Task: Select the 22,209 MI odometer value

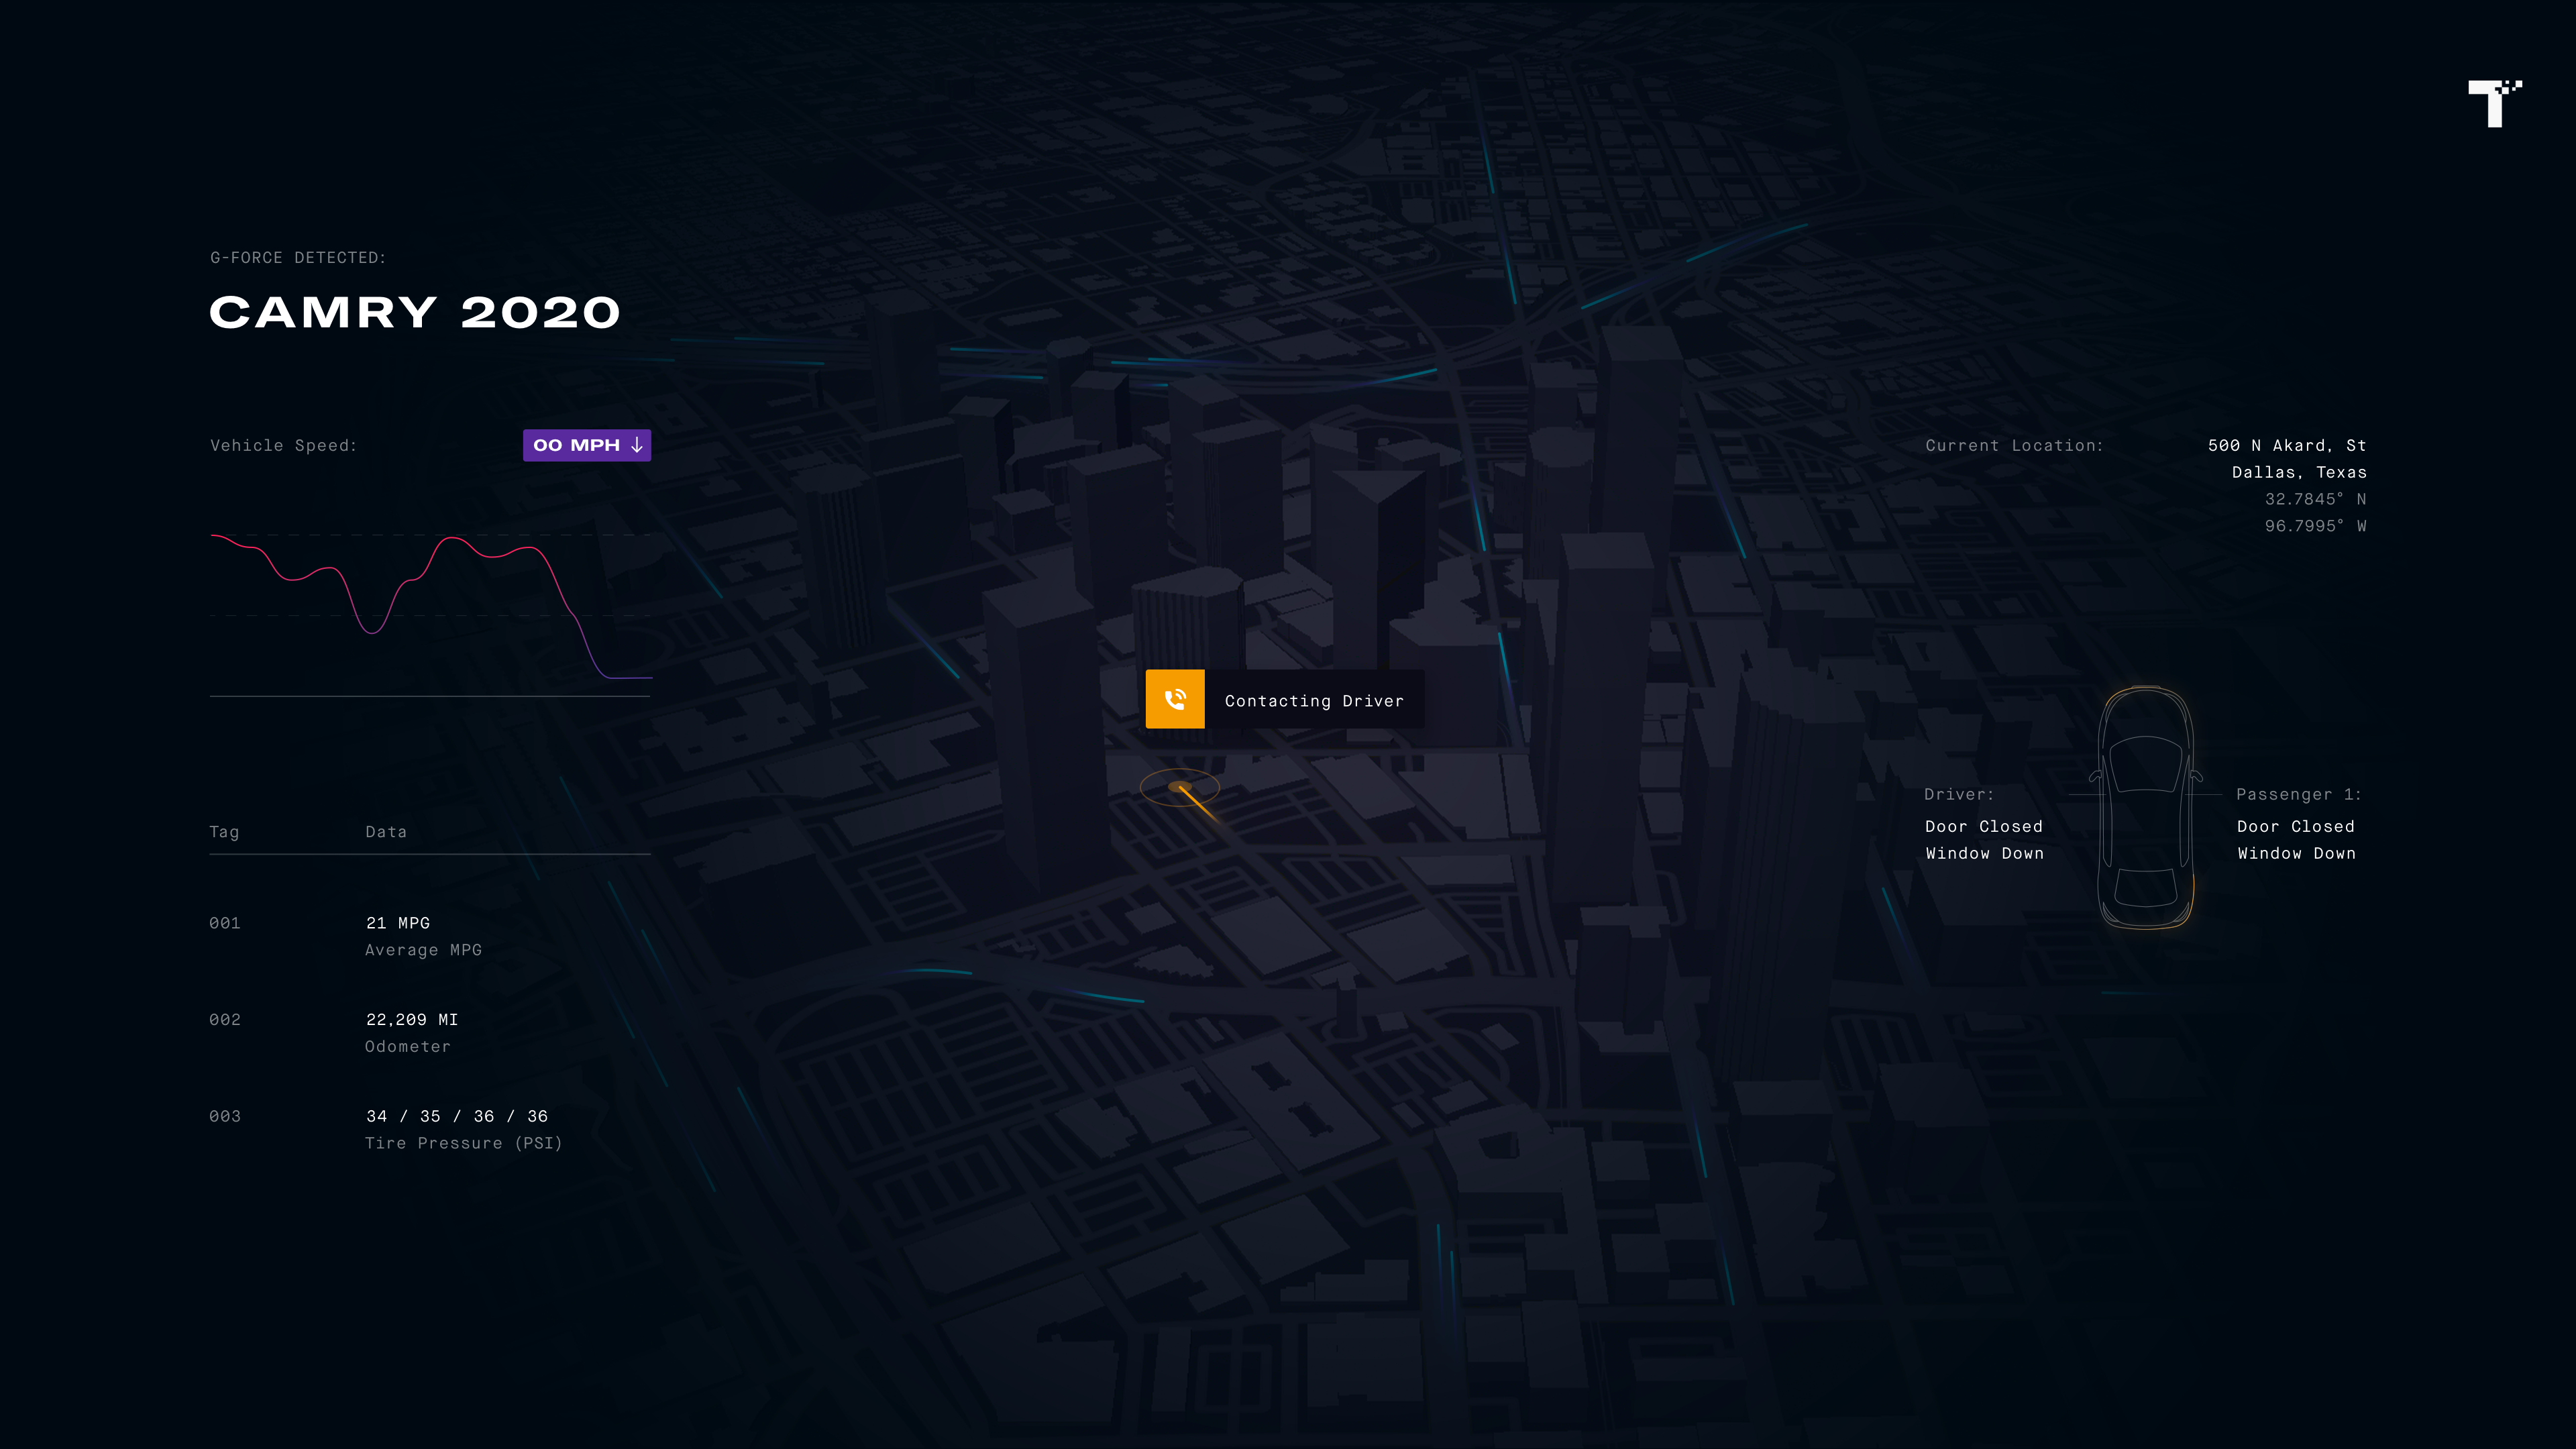Action: click(411, 1019)
